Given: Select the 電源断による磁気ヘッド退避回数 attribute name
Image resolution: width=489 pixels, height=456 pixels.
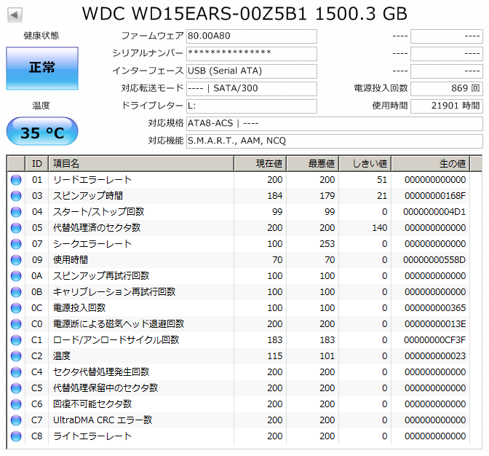Looking at the screenshot, I should point(119,324).
